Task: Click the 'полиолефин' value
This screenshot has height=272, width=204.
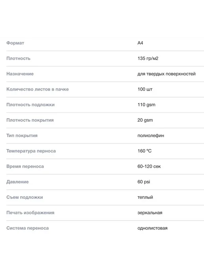Action: [x=151, y=136]
